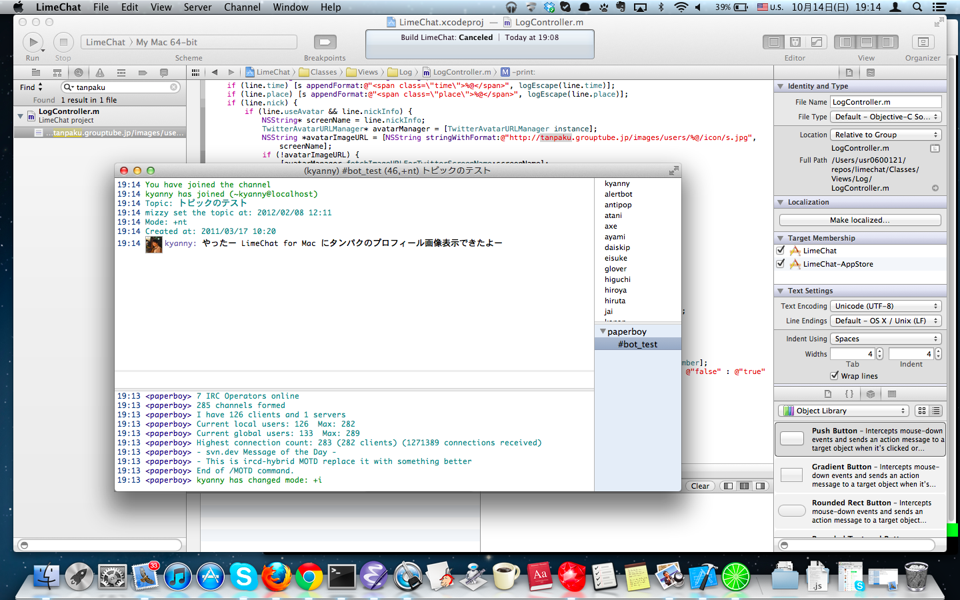960x600 pixels.
Task: Select Classes folder in jump bar
Action: coord(318,72)
